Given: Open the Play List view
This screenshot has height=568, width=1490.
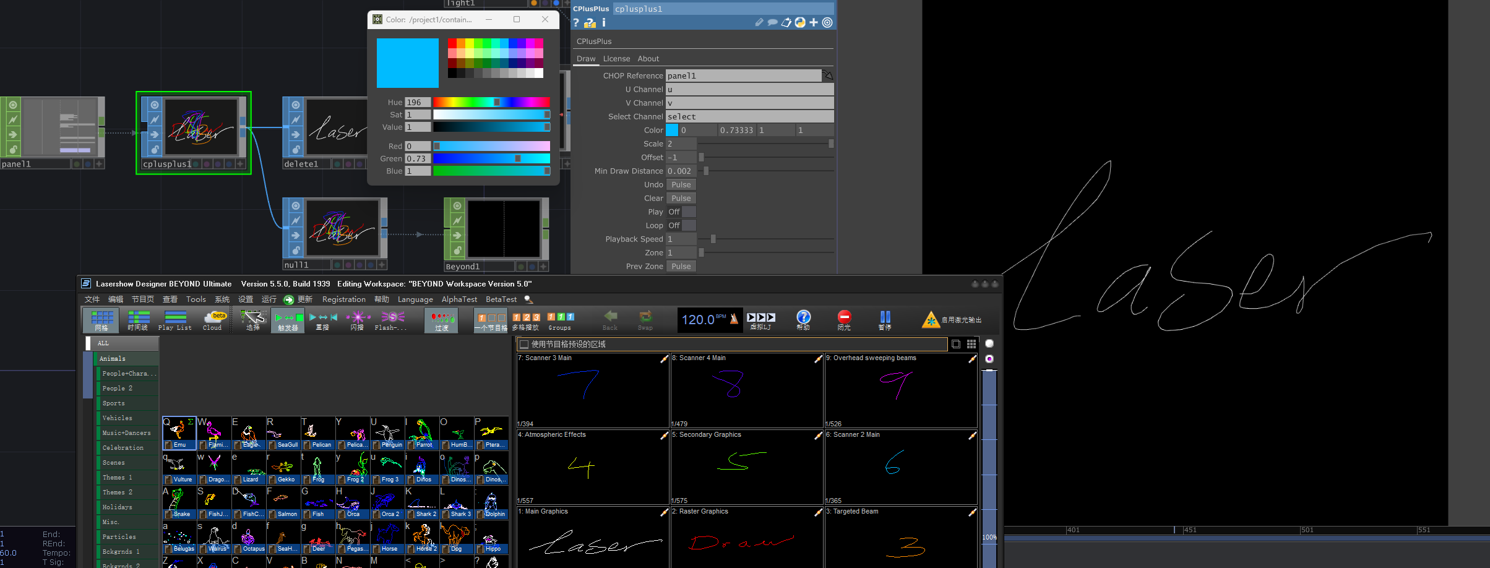Looking at the screenshot, I should click(x=175, y=321).
